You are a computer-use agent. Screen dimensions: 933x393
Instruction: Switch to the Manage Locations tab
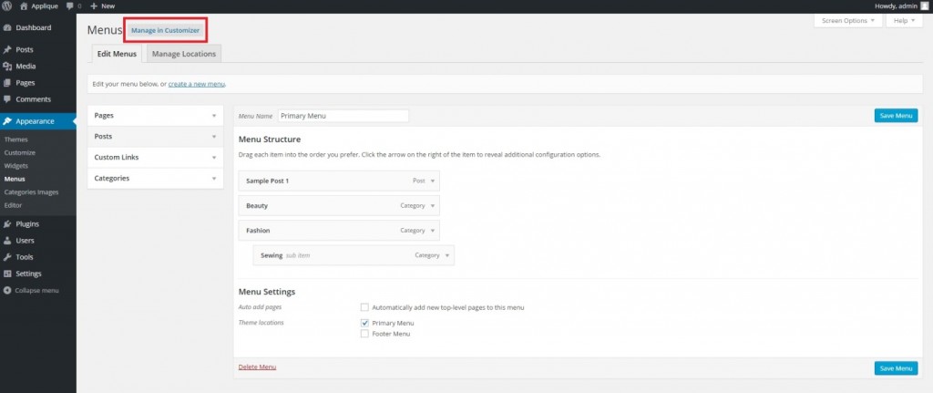pyautogui.click(x=184, y=55)
